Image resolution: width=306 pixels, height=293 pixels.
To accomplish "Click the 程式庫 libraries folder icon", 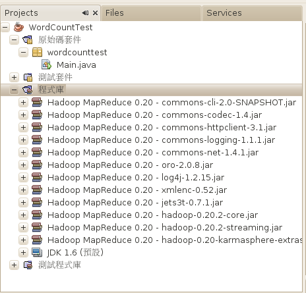I will tap(28, 90).
